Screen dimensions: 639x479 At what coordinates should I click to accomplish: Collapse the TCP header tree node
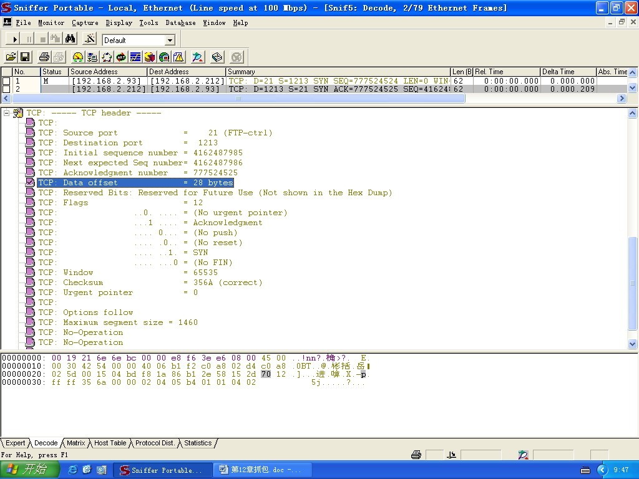coord(6,113)
